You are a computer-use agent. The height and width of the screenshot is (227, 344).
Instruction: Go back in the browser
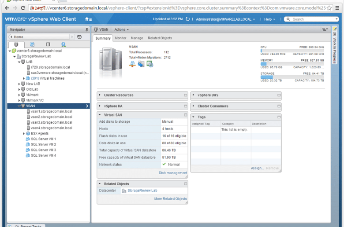coord(7,8)
